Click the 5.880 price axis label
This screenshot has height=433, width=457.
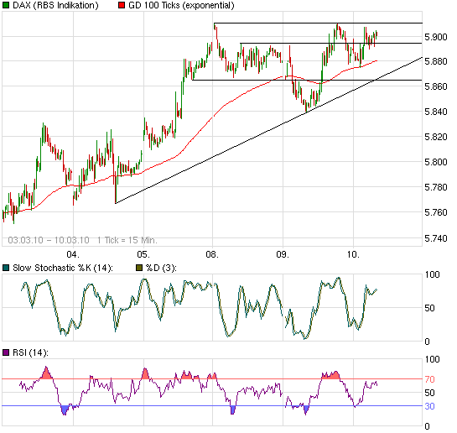tap(436, 61)
